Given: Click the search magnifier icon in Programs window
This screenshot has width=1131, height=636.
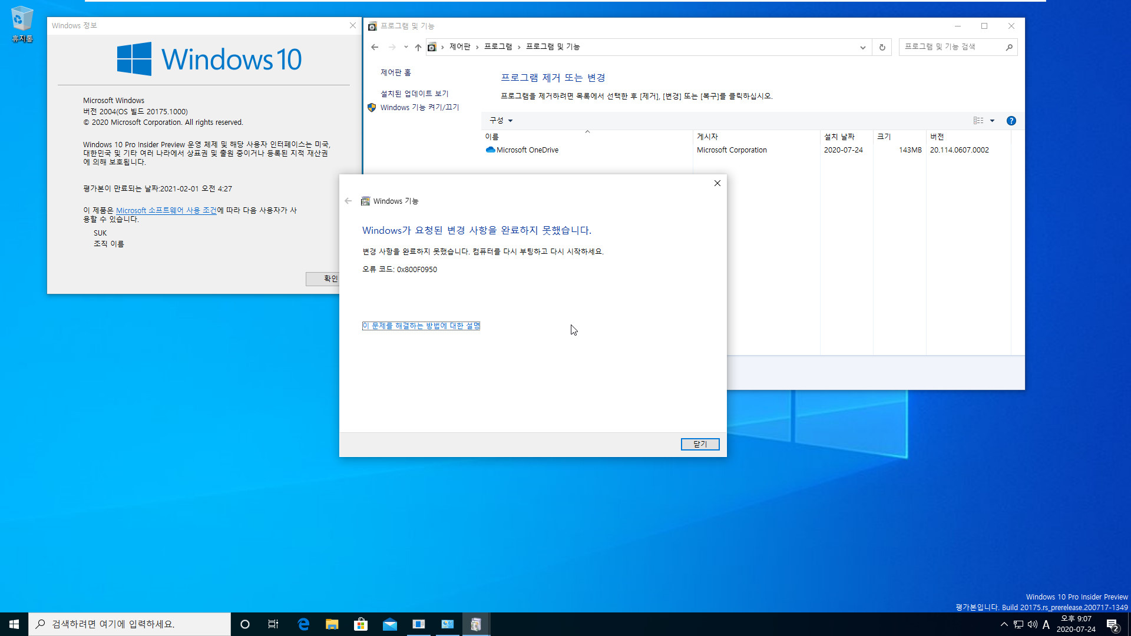Looking at the screenshot, I should 1009,47.
